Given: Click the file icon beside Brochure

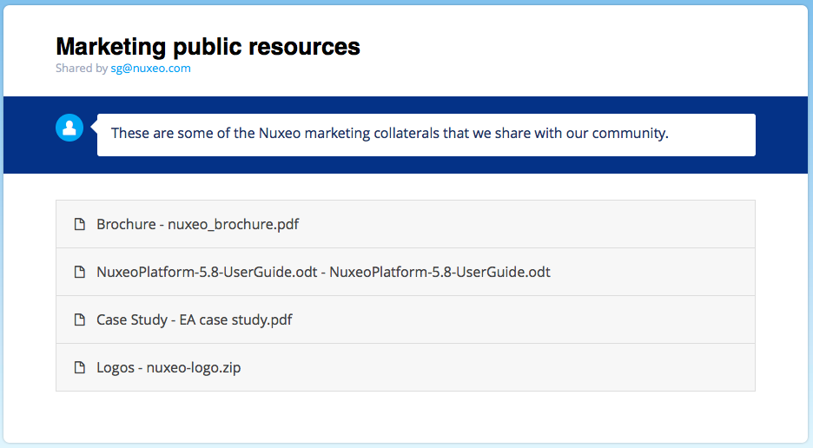Looking at the screenshot, I should (x=79, y=224).
